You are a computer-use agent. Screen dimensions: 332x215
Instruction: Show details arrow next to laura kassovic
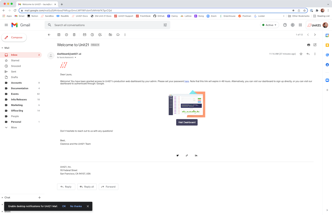point(75,57)
